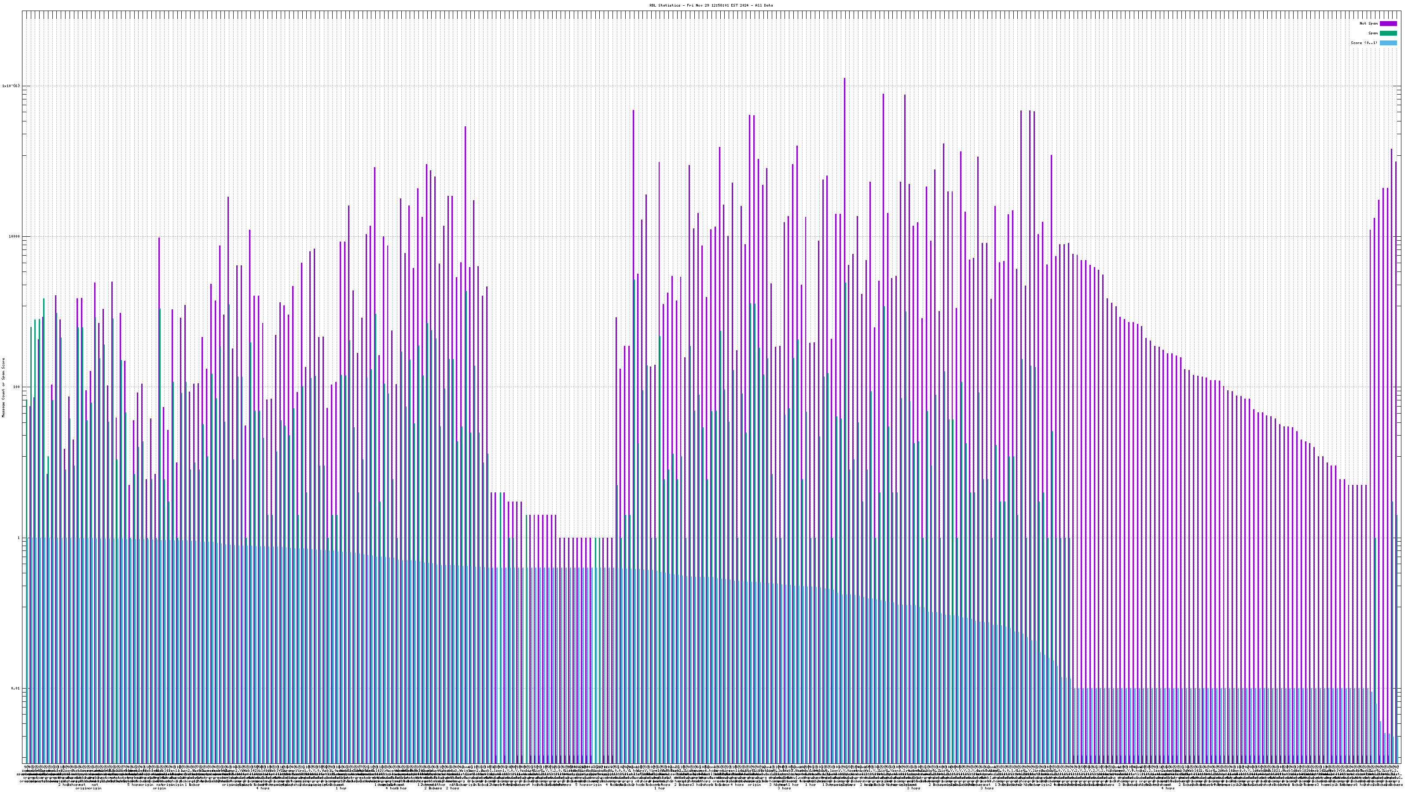Click the 10000 y-axis tick label

coord(14,237)
